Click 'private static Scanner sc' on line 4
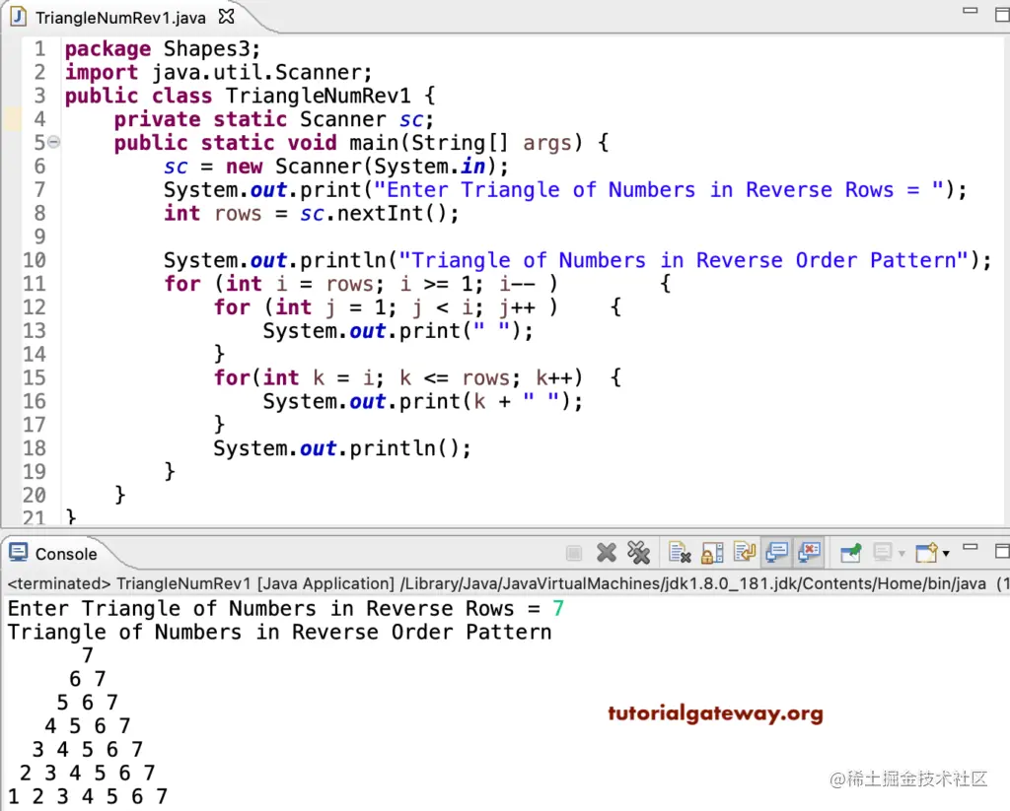 pos(269,119)
